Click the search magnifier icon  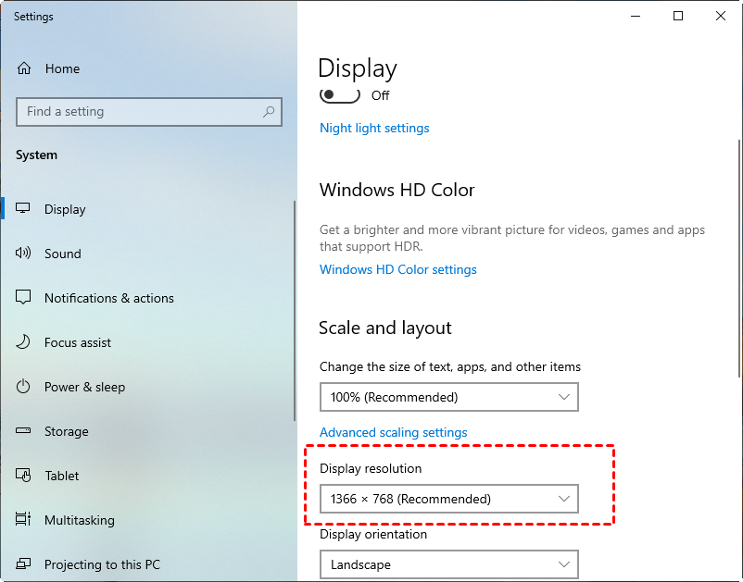pos(269,112)
